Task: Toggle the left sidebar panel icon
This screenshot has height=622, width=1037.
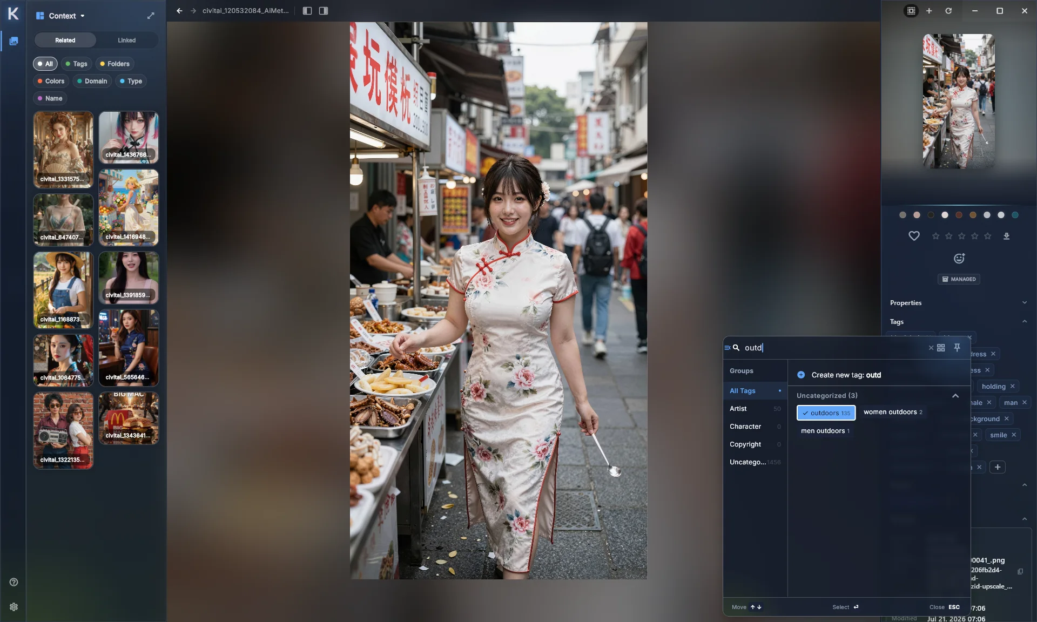Action: 307,11
